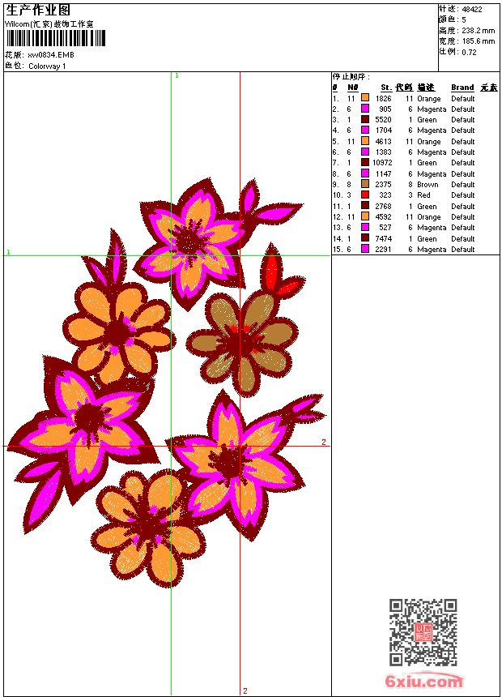This screenshot has width=502, height=697.
Task: Click stitch count 1383
Action: click(384, 152)
